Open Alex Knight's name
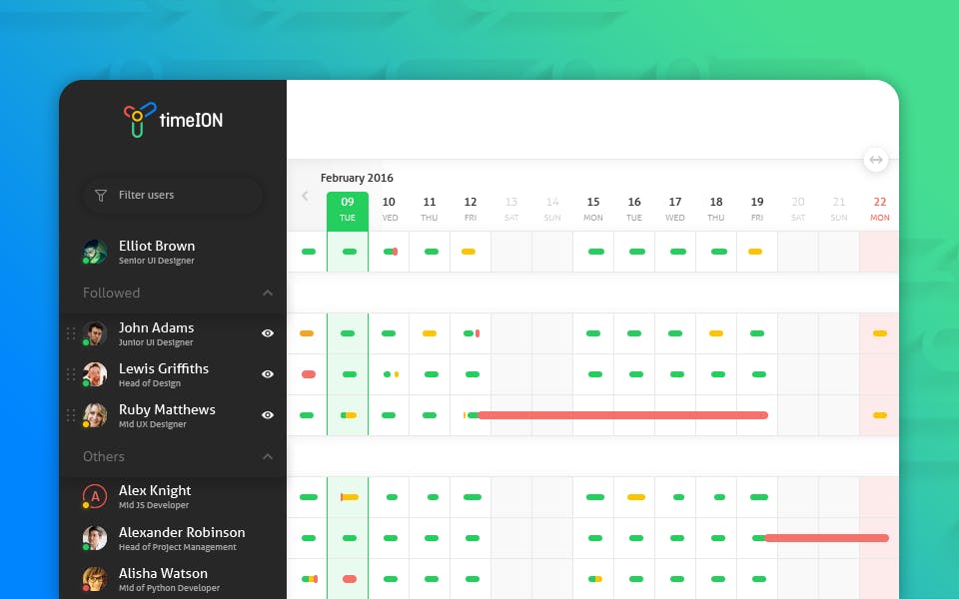This screenshot has height=599, width=959. point(155,490)
